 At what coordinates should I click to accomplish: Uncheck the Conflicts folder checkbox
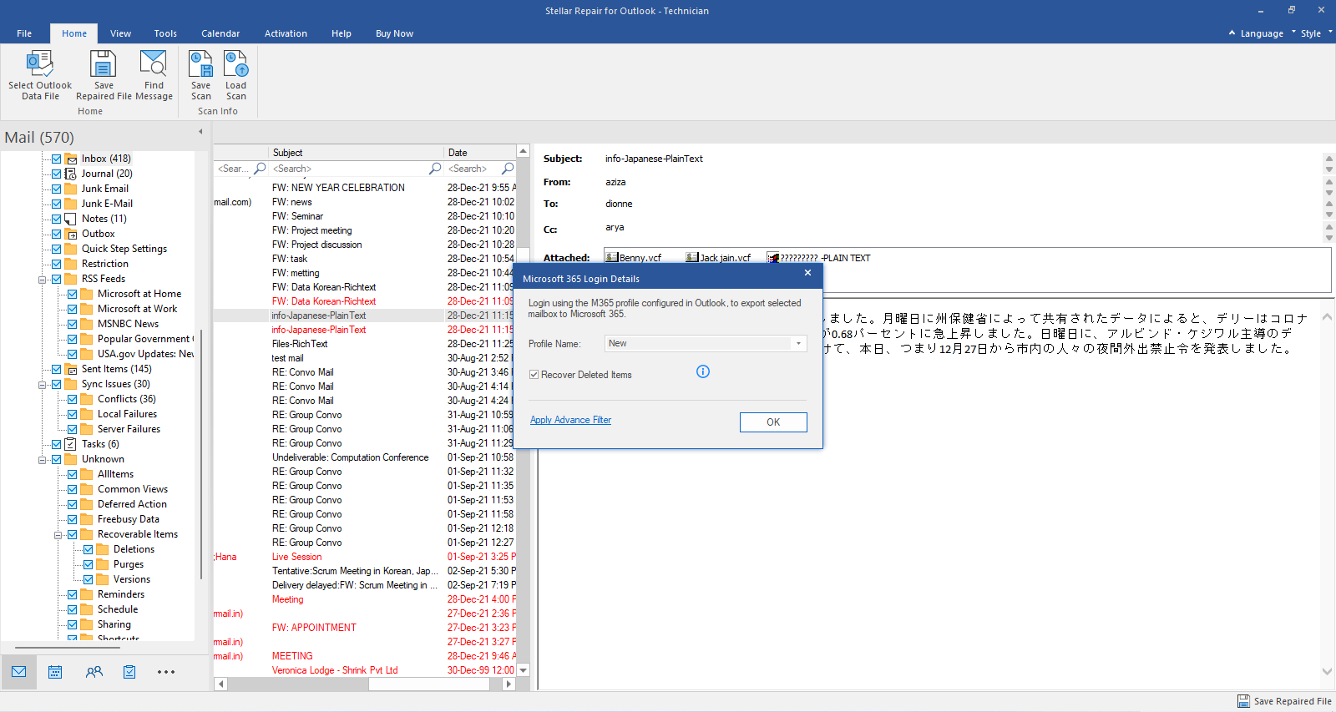click(72, 399)
